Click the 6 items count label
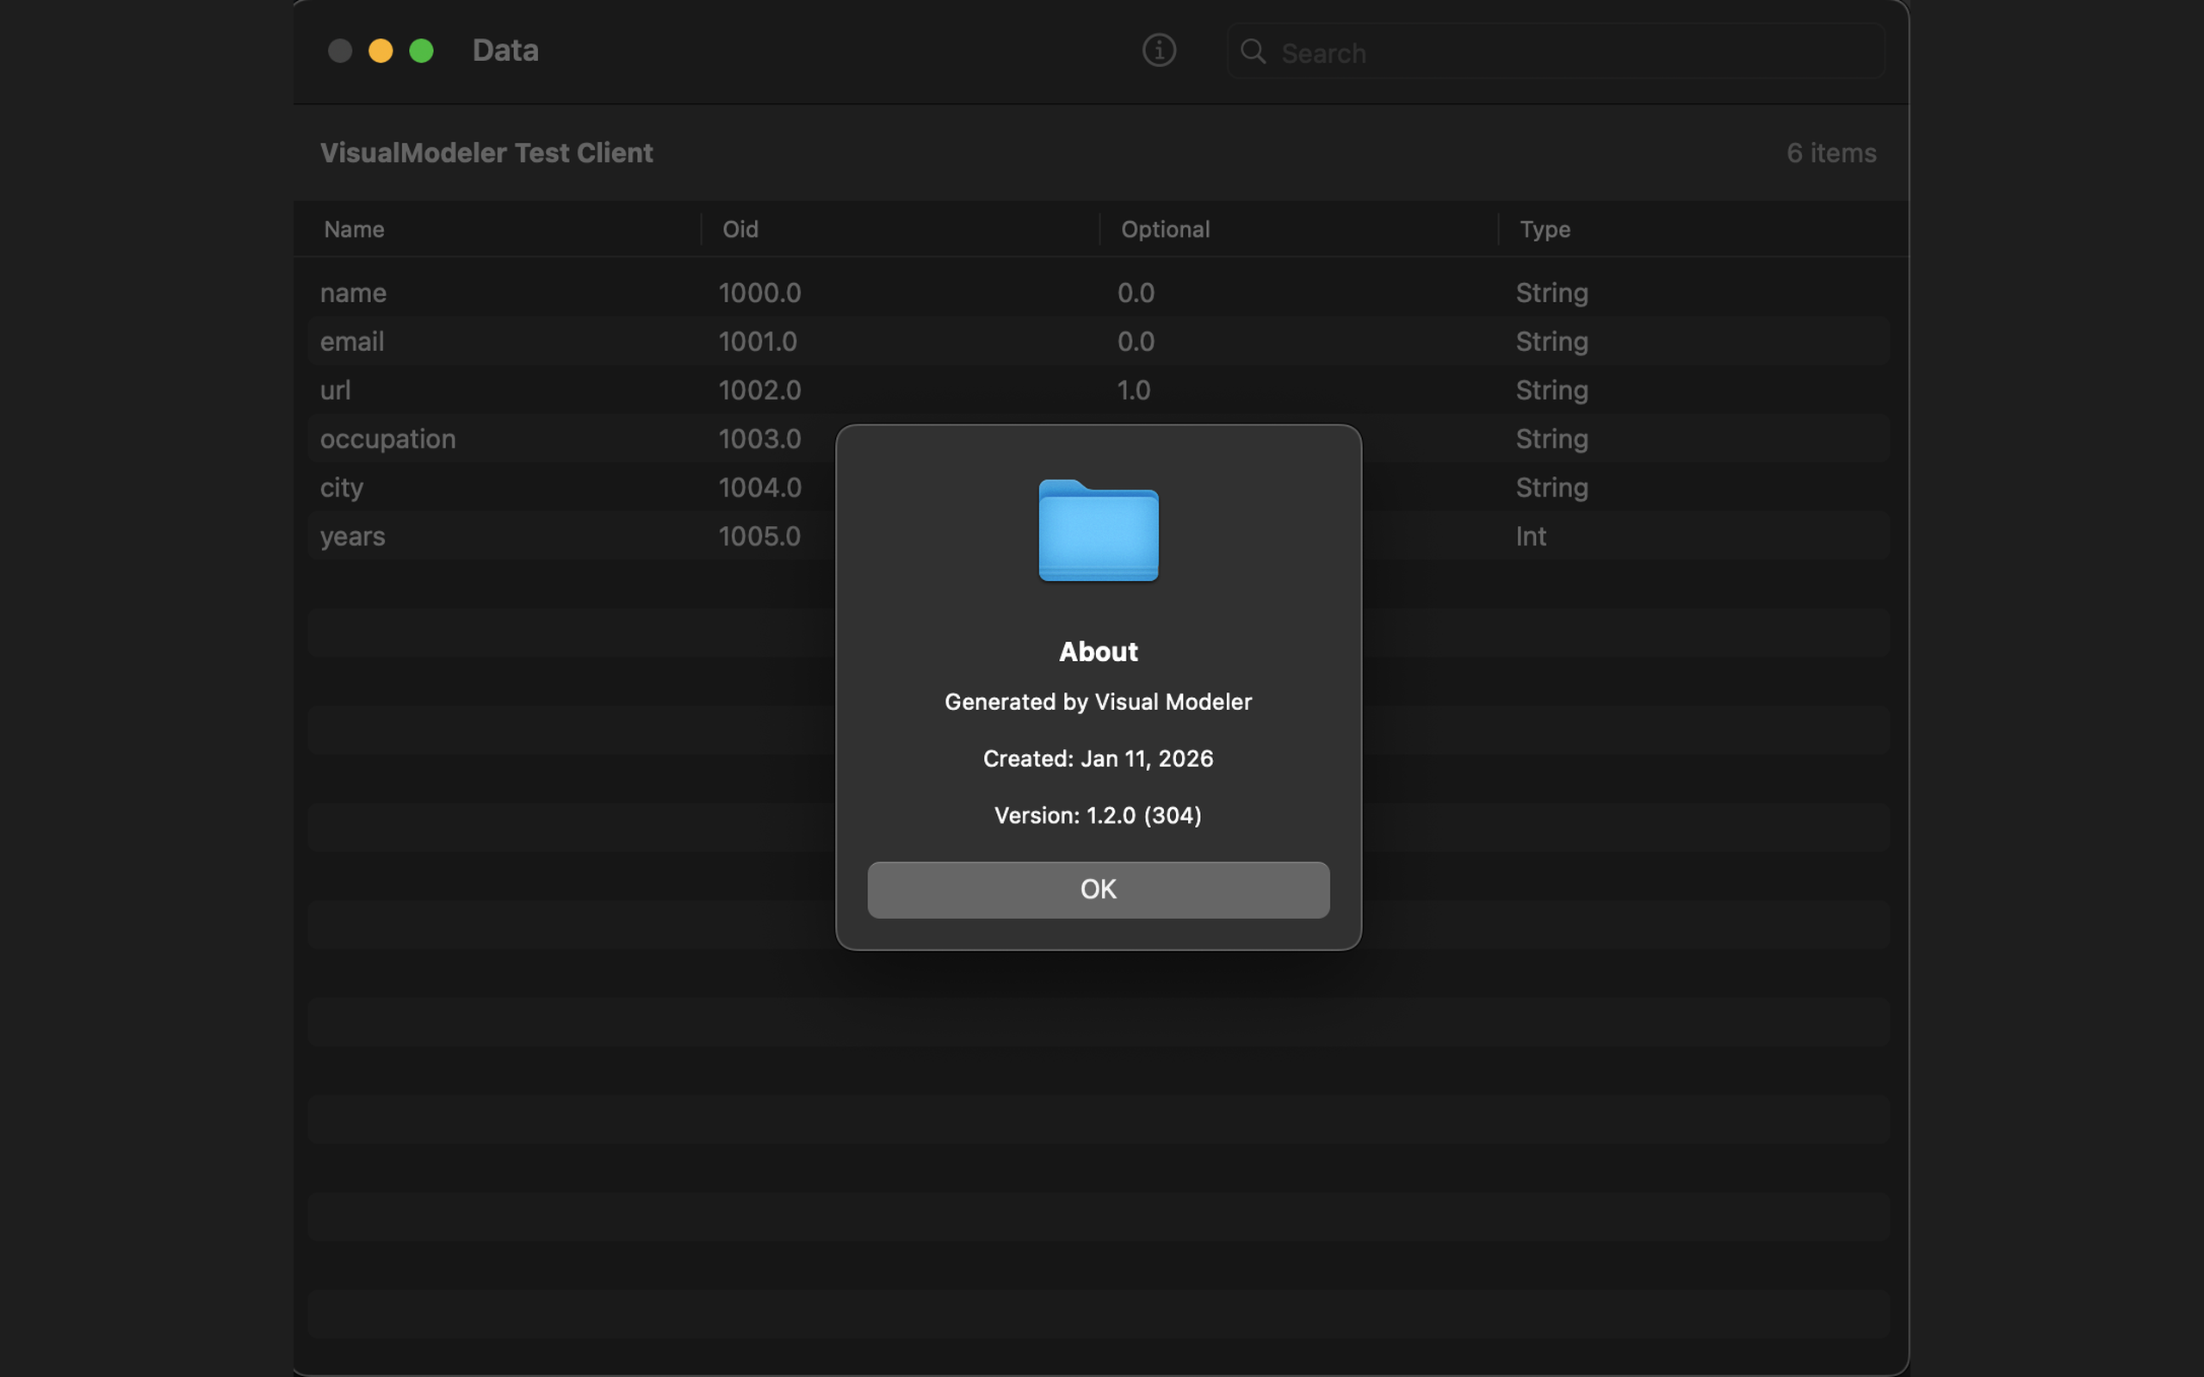2204x1377 pixels. click(x=1830, y=152)
